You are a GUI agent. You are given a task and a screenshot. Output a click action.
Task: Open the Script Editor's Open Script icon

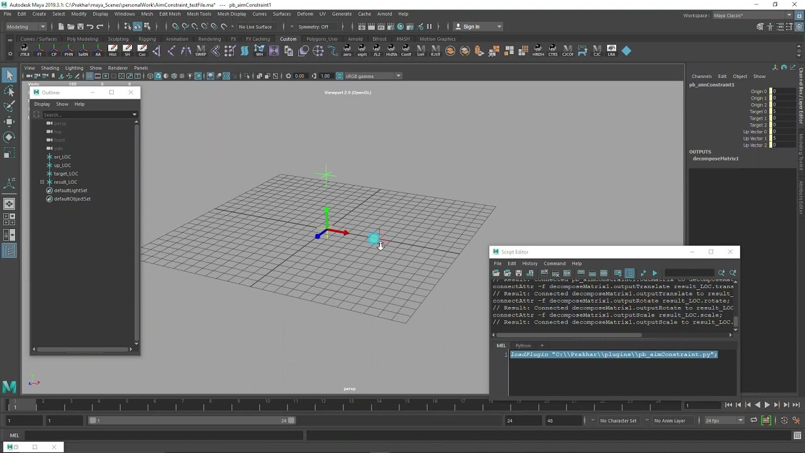(x=496, y=272)
